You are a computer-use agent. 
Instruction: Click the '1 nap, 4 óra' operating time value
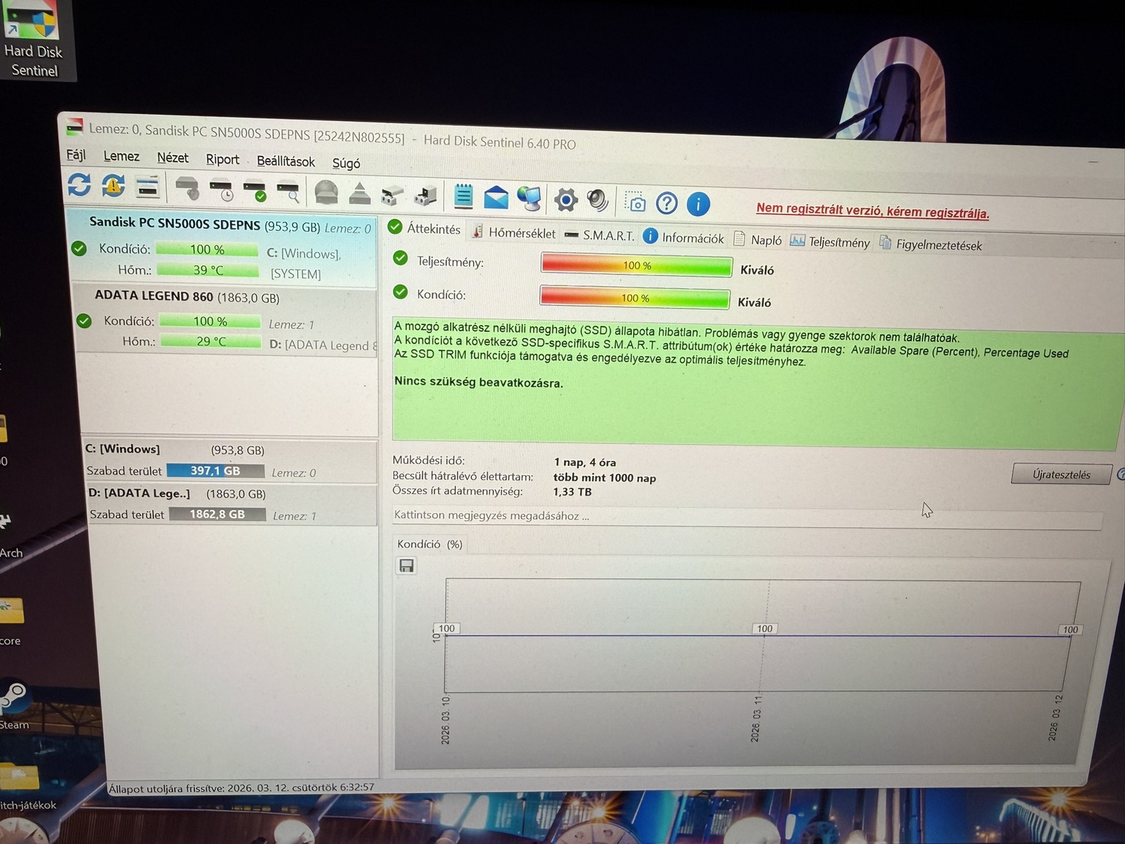tap(585, 462)
